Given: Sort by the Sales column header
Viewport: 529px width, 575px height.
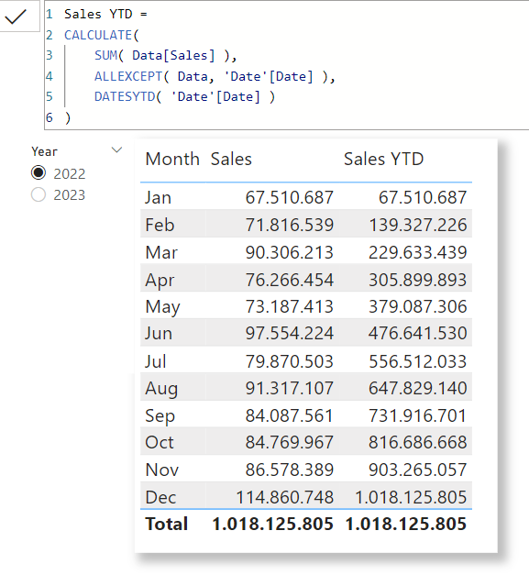Looking at the screenshot, I should pyautogui.click(x=231, y=160).
